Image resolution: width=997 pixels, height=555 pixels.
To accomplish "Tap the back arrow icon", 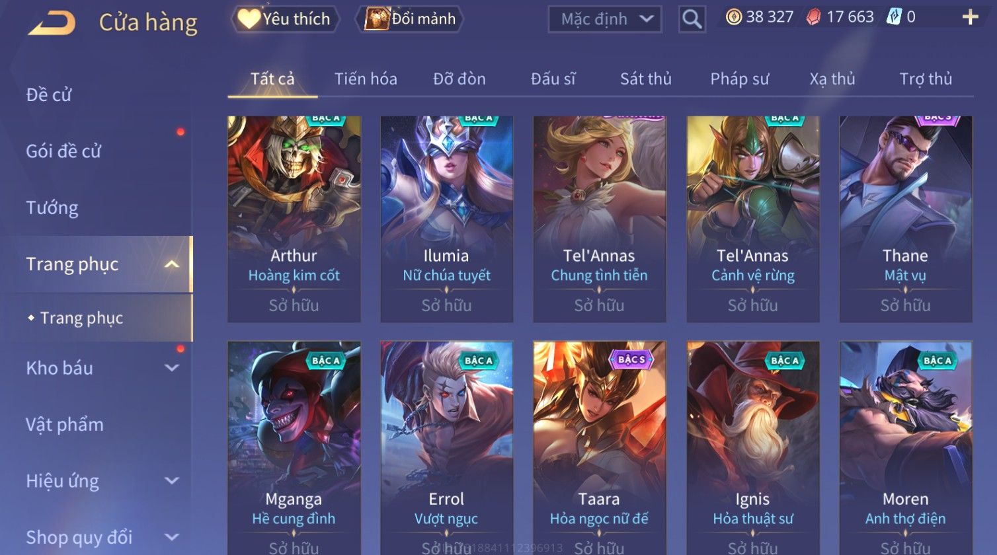I will click(x=52, y=23).
